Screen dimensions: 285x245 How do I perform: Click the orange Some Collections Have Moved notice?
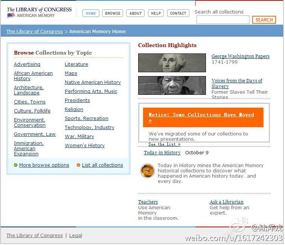[203, 117]
